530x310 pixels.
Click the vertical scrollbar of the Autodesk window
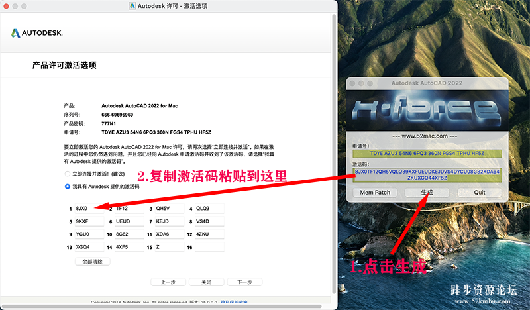[x=335, y=154]
